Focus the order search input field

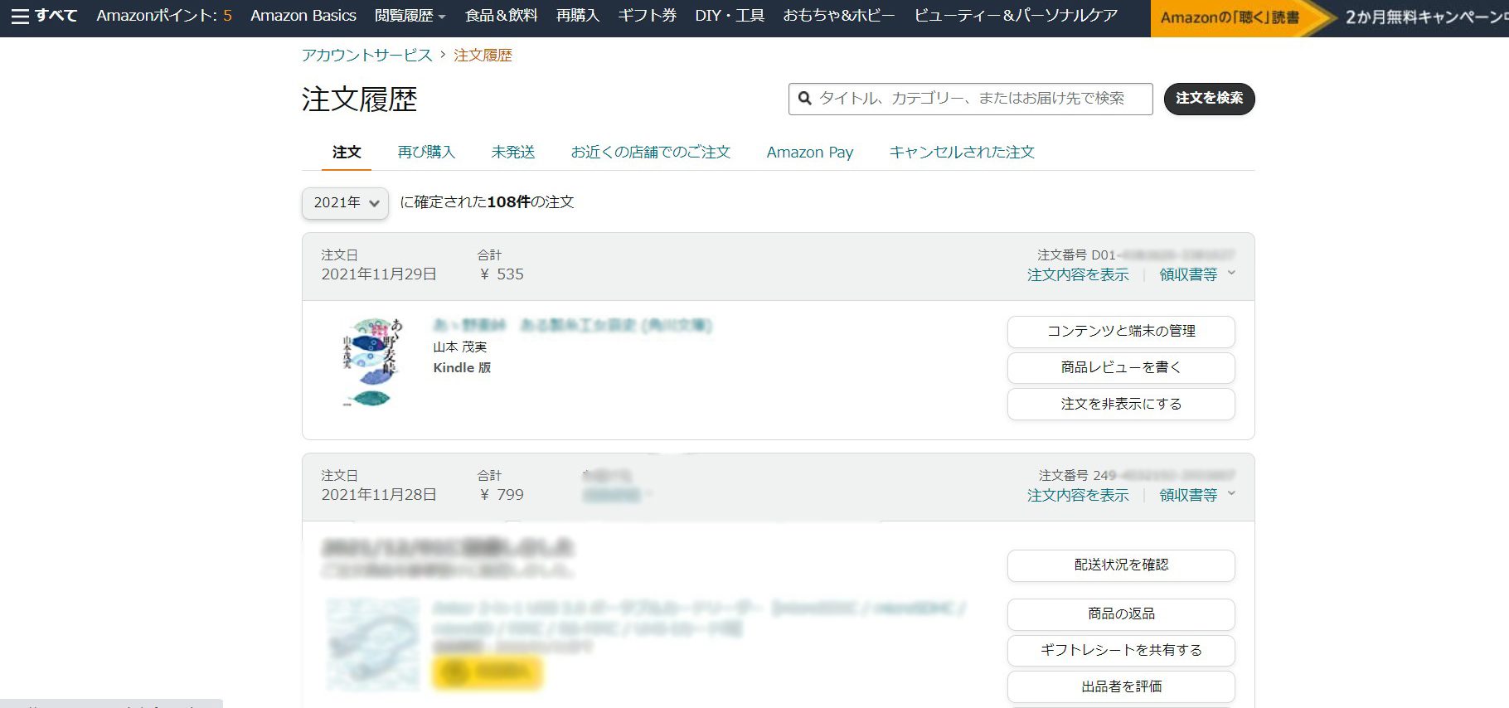(x=971, y=99)
